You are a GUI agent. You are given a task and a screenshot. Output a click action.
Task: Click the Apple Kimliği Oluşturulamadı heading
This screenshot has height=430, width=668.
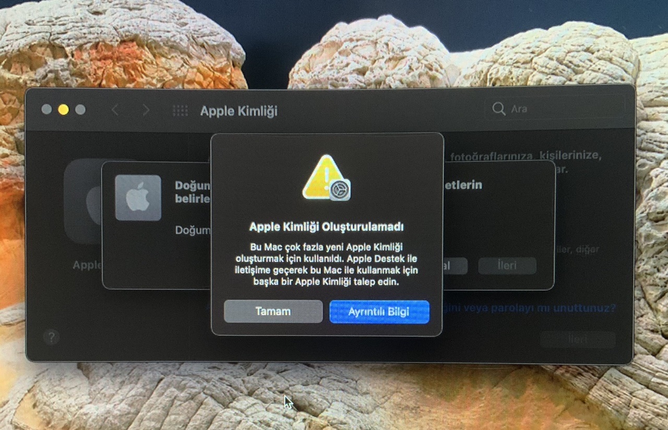[x=327, y=227]
